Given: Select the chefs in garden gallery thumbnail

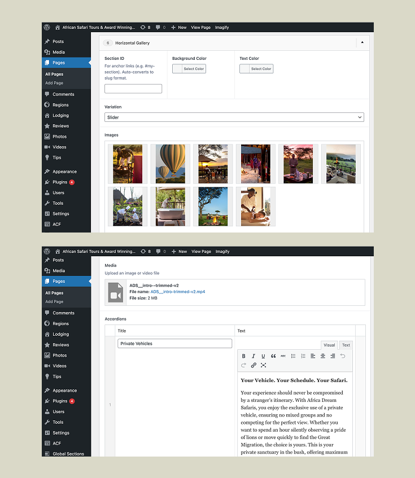Looking at the screenshot, I should (x=128, y=207).
